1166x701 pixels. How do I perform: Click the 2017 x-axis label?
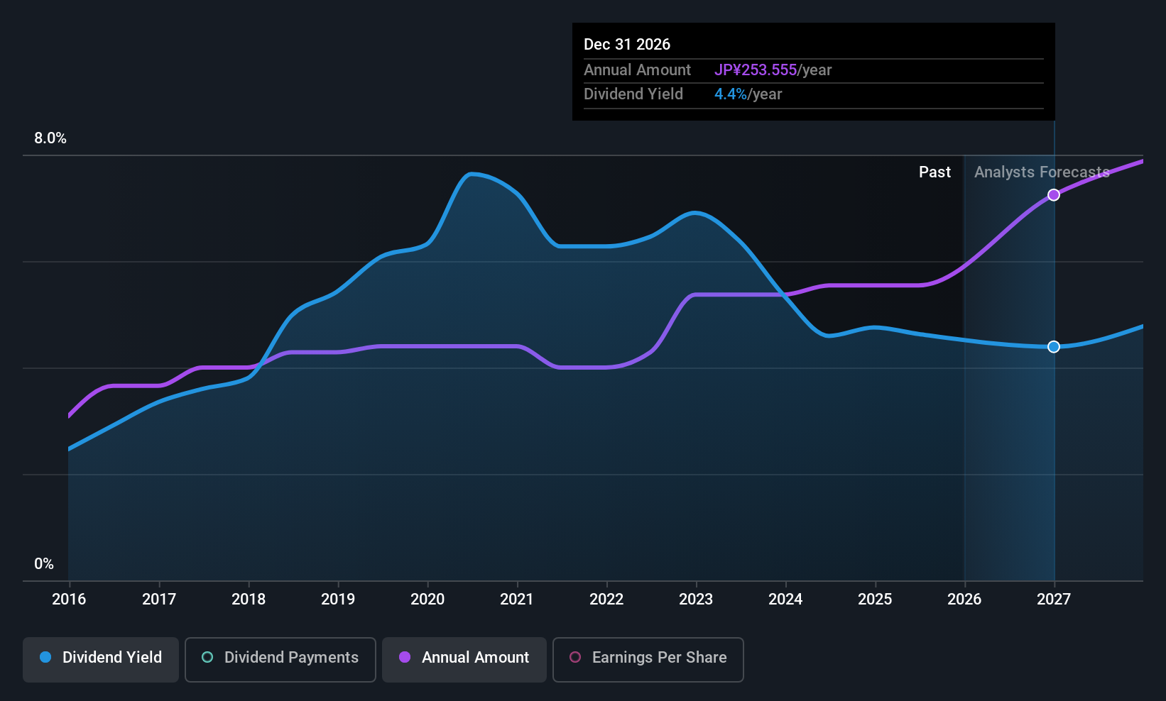pos(159,600)
